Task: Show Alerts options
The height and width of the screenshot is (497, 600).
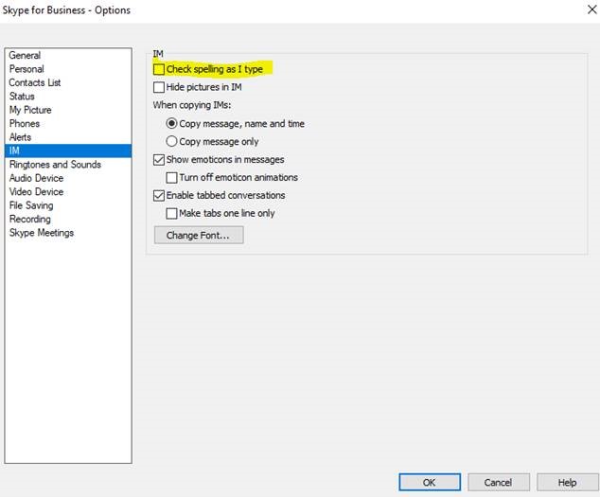Action: coord(68,137)
